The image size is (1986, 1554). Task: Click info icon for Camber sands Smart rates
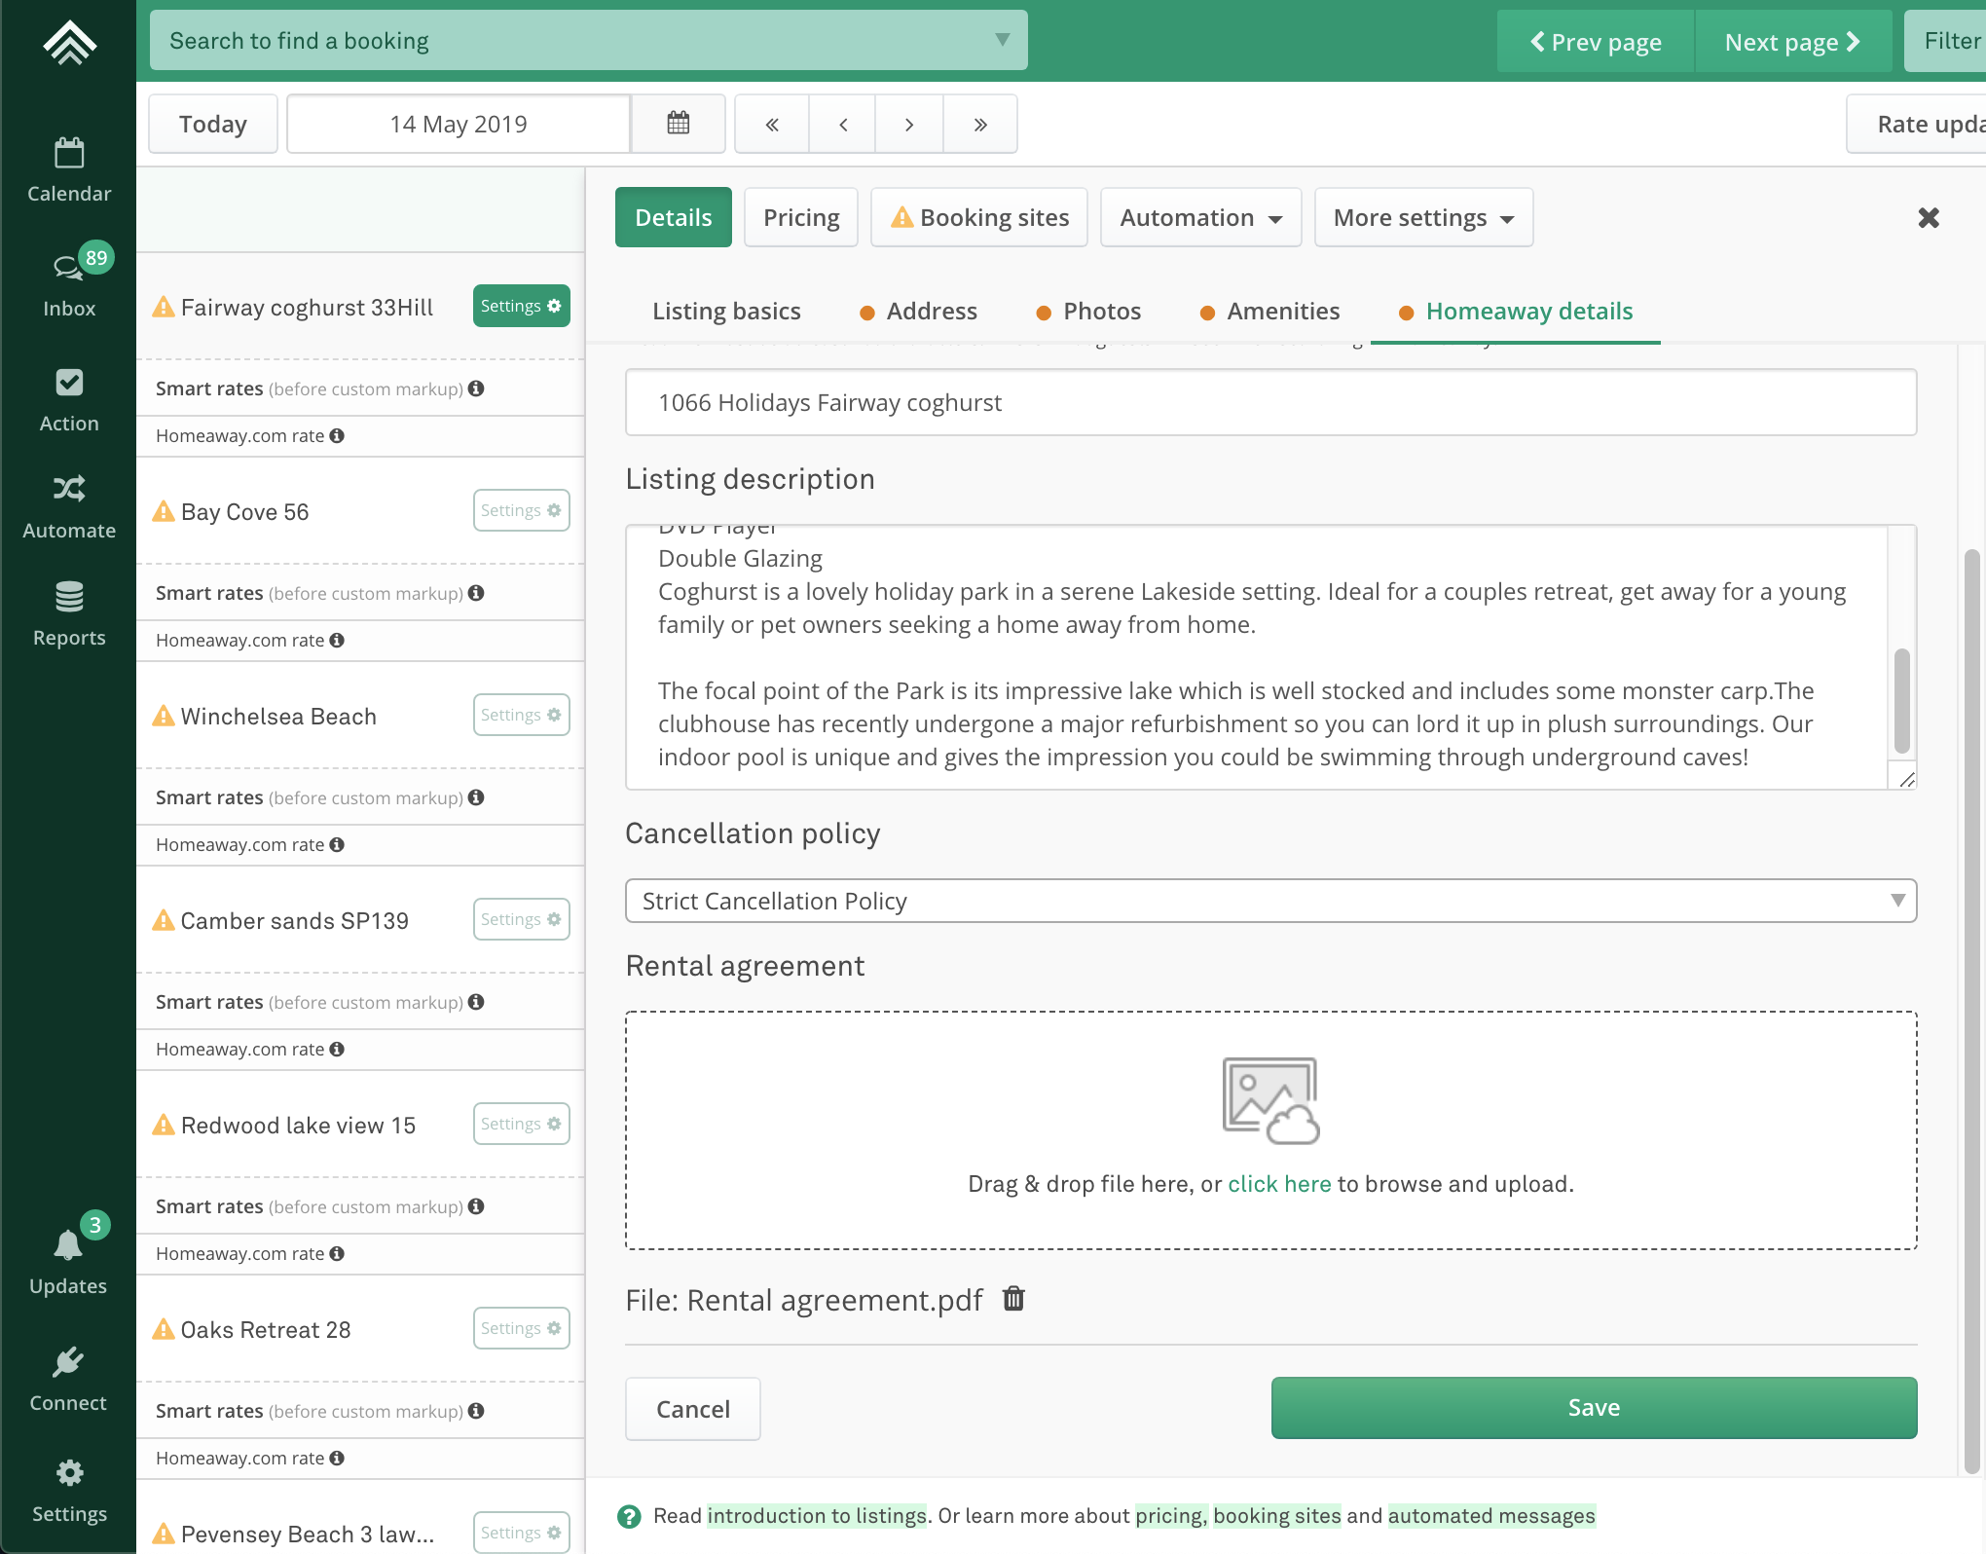click(476, 1002)
